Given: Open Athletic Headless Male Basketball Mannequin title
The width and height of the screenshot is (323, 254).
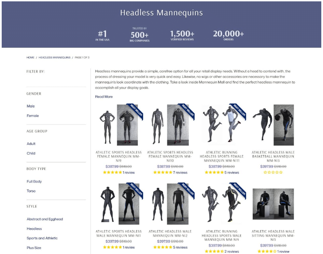Looking at the screenshot, I should pyautogui.click(x=273, y=156).
